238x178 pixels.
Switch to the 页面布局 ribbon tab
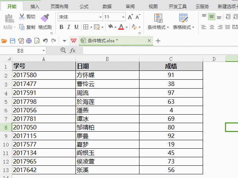click(x=59, y=7)
